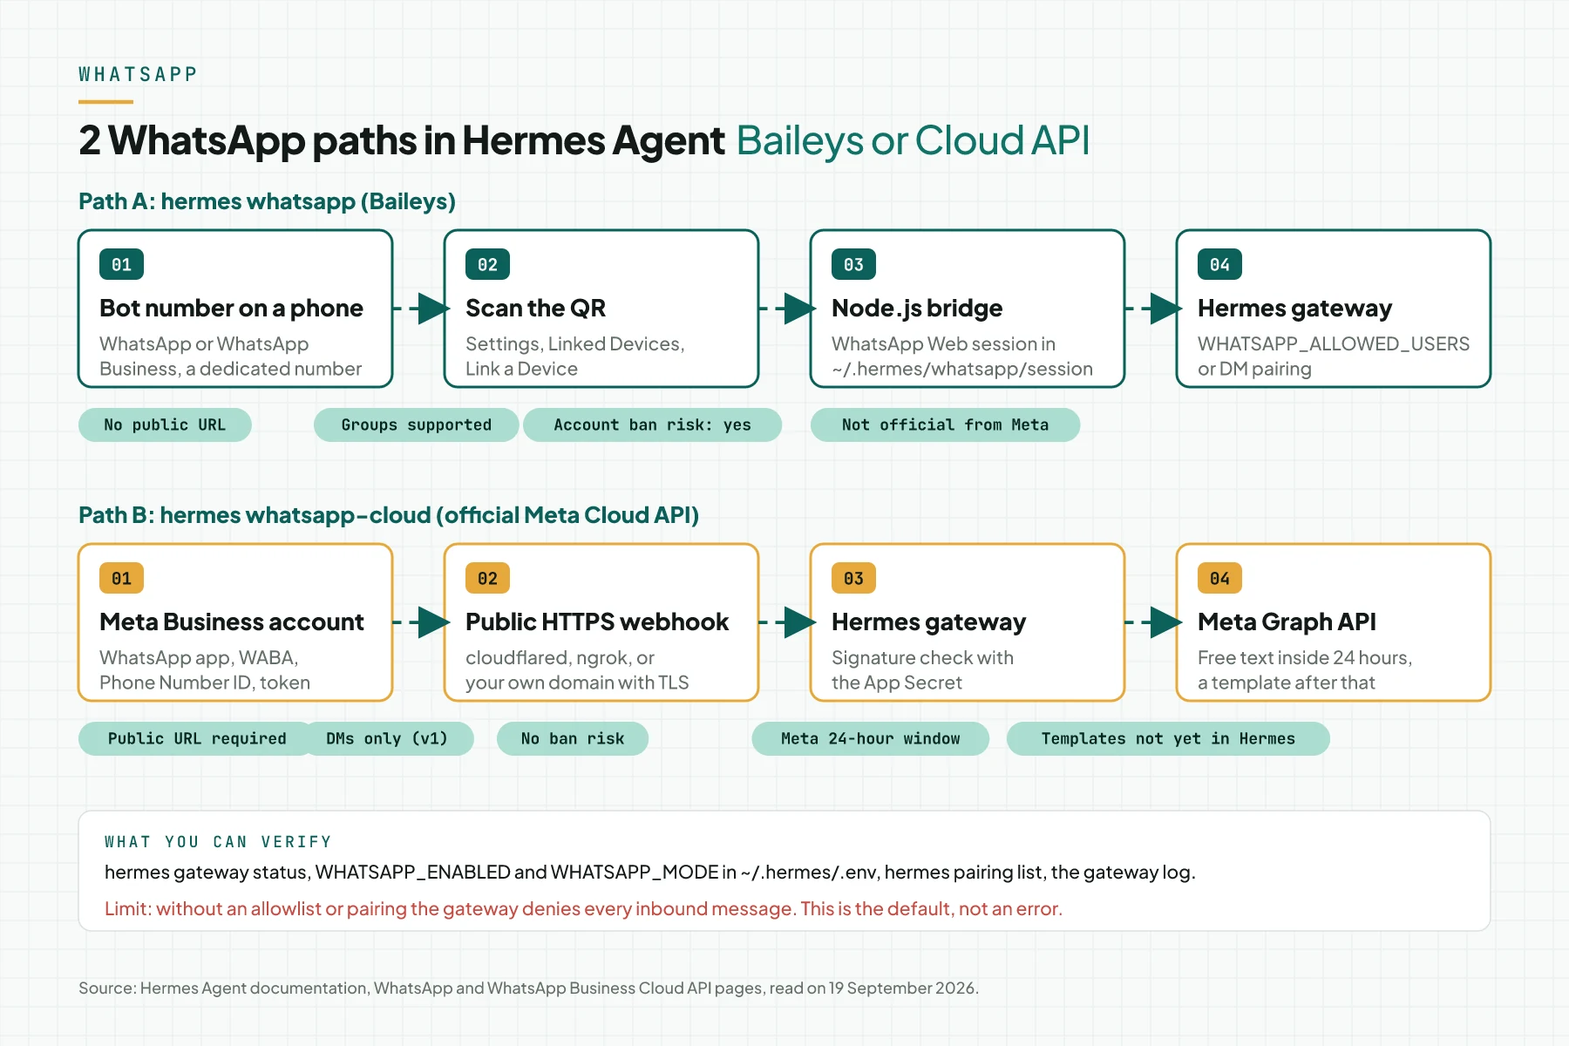The height and width of the screenshot is (1046, 1569).
Task: Click 'Signature check with the App Secret' text
Action: 922,670
